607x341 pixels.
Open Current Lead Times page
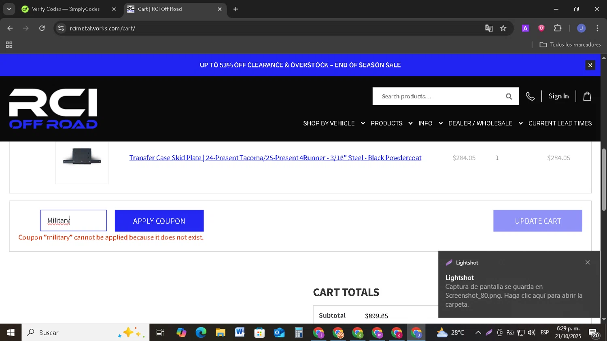pos(560,123)
